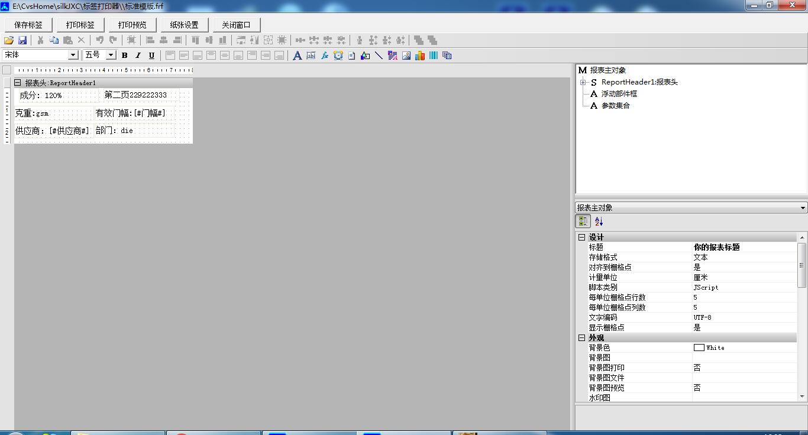This screenshot has width=808, height=435.
Task: Open the 宋体 font name dropdown
Action: (x=73, y=55)
